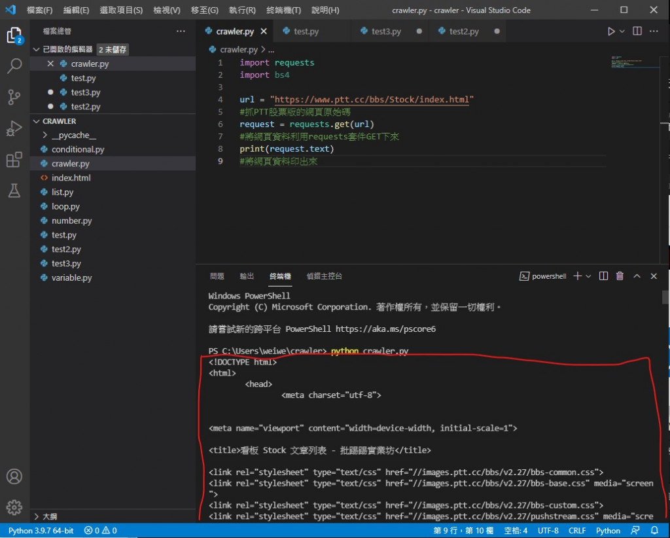Switch to the 輸出 panel tab

[x=247, y=276]
